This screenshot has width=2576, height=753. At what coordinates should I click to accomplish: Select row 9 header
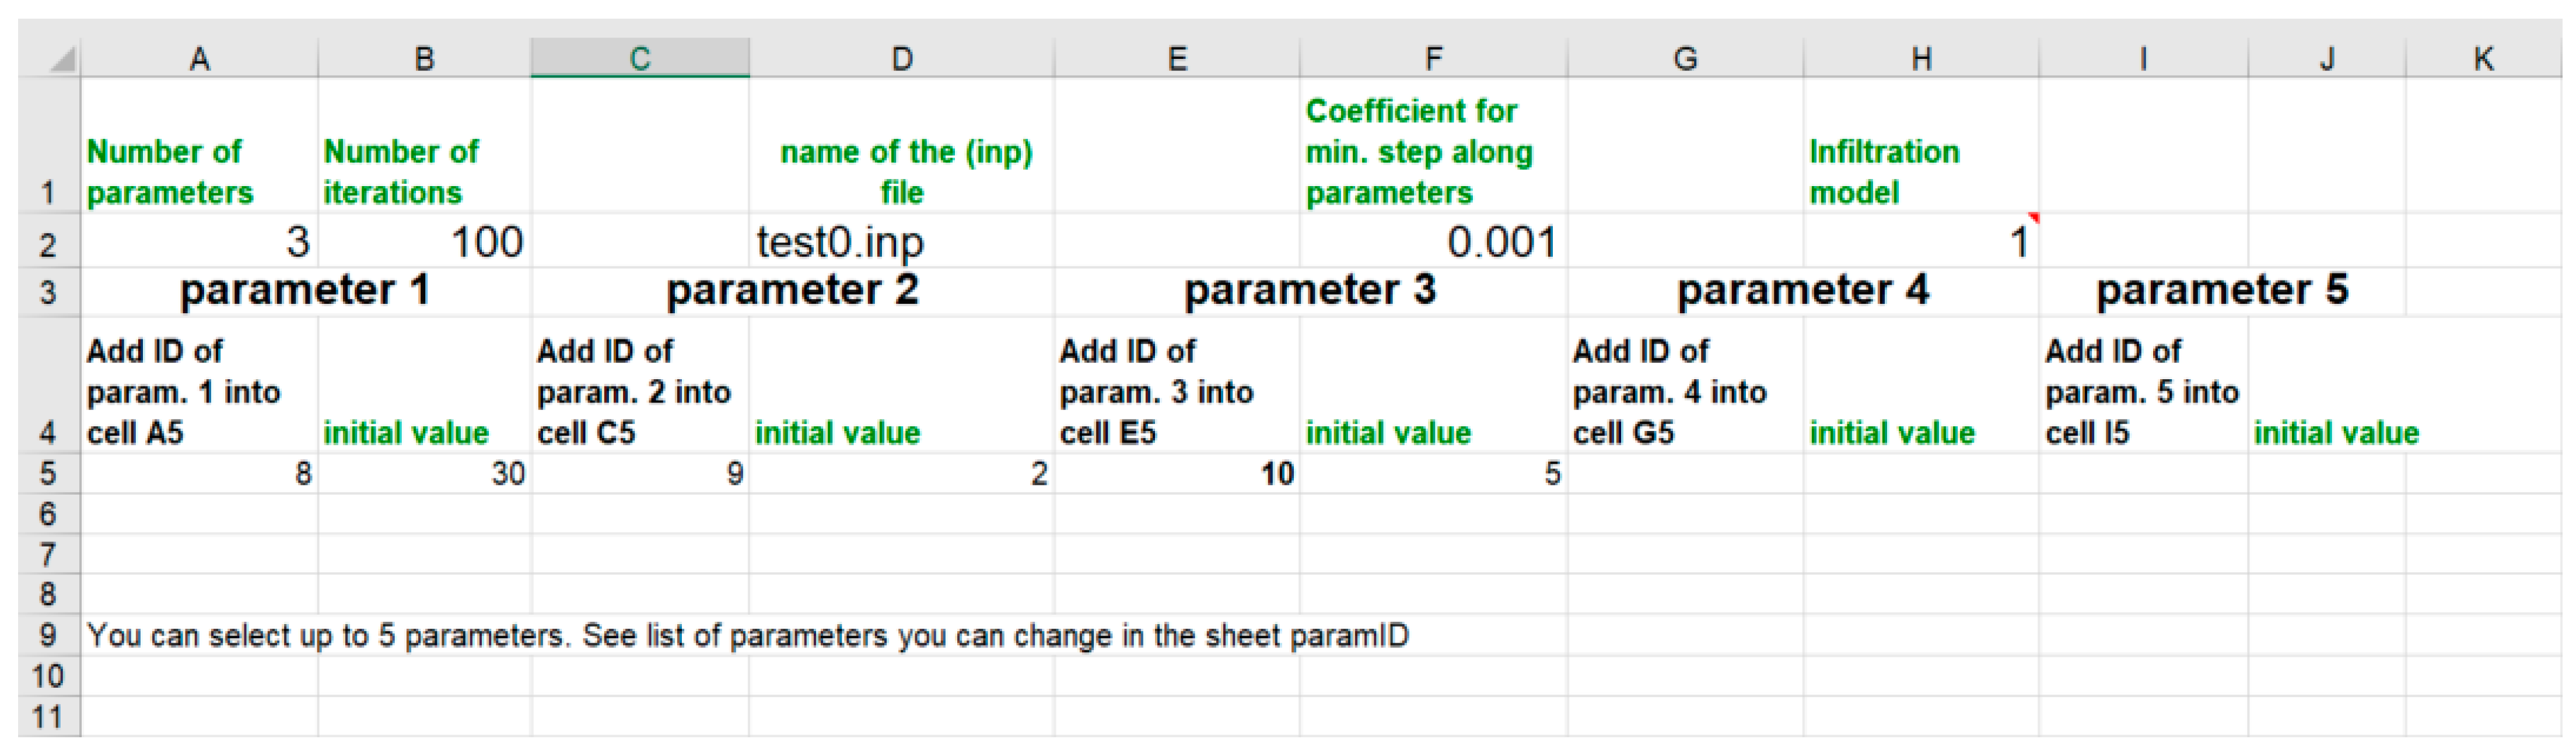pyautogui.click(x=47, y=635)
